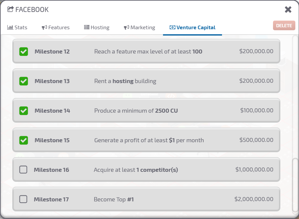Screen dimensions: 299x219
Task: Click the megaphone icon beside Features
Action: pos(44,28)
